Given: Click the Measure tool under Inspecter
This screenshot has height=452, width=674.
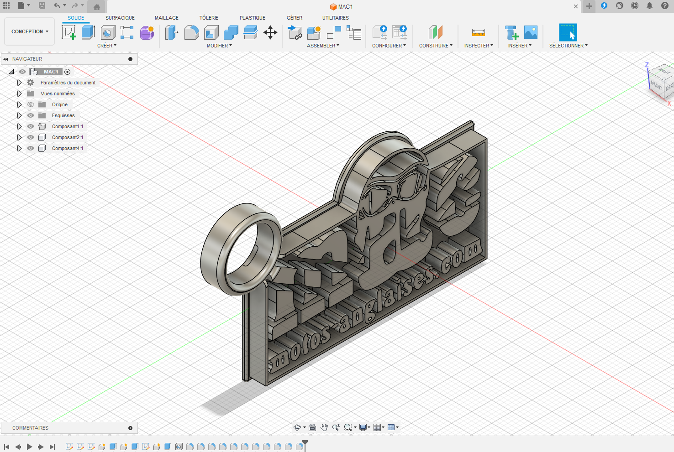Looking at the screenshot, I should [x=478, y=32].
